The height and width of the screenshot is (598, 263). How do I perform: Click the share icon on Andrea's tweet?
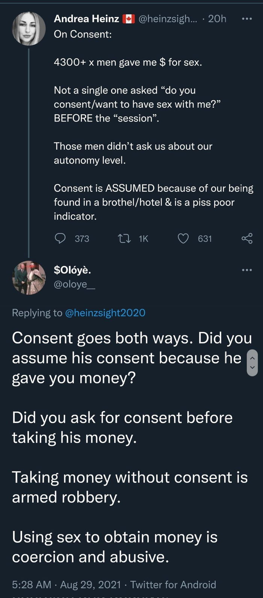(x=246, y=238)
